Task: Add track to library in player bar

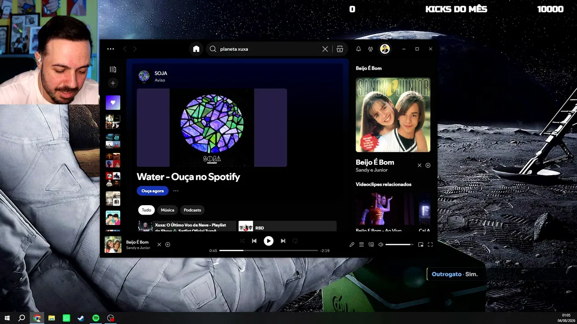Action: [168, 245]
